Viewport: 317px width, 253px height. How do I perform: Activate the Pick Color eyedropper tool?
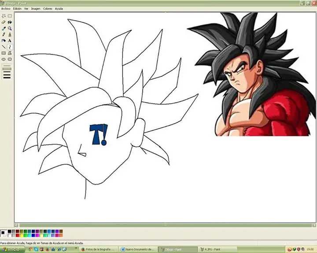pyautogui.click(x=4, y=29)
